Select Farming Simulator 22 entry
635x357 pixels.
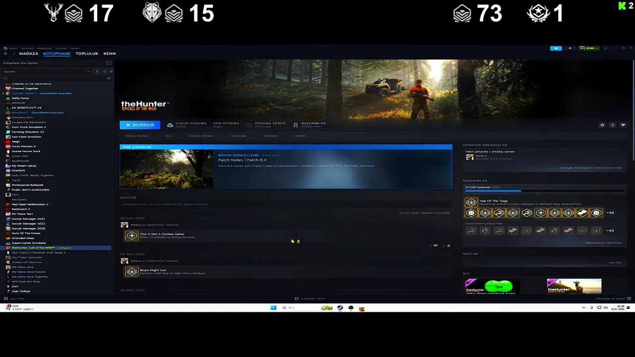tap(28, 132)
